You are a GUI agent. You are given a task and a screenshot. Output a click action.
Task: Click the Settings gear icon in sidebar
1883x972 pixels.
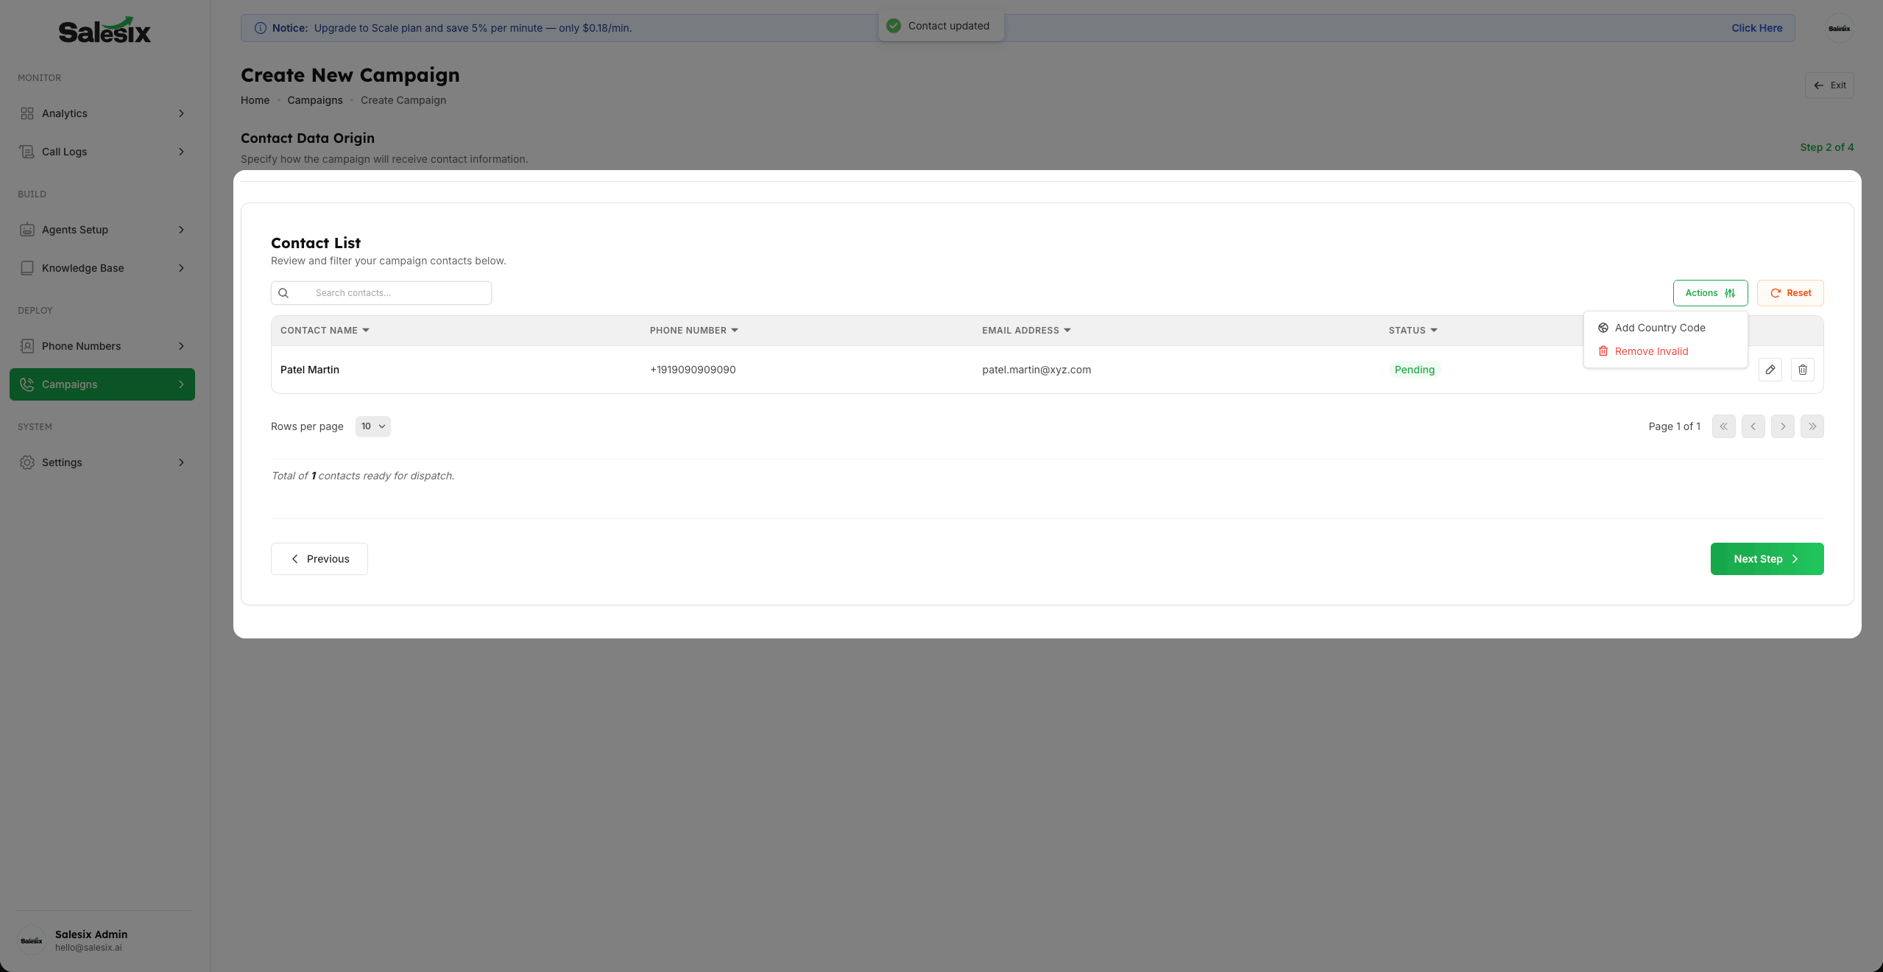coord(27,462)
